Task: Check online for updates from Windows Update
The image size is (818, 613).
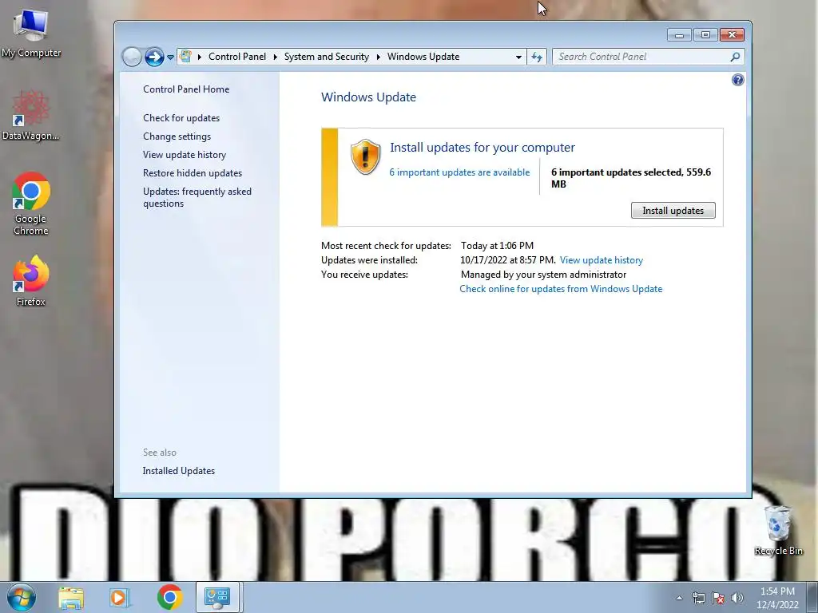Action: pos(561,289)
